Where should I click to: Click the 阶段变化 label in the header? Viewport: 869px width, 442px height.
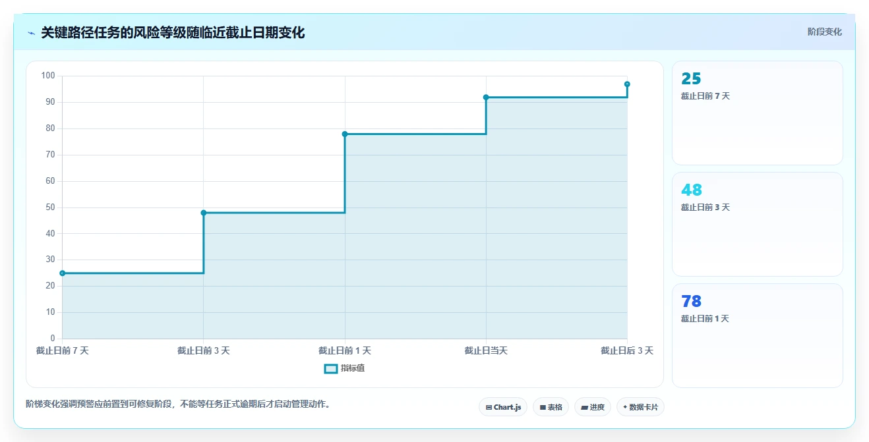824,32
